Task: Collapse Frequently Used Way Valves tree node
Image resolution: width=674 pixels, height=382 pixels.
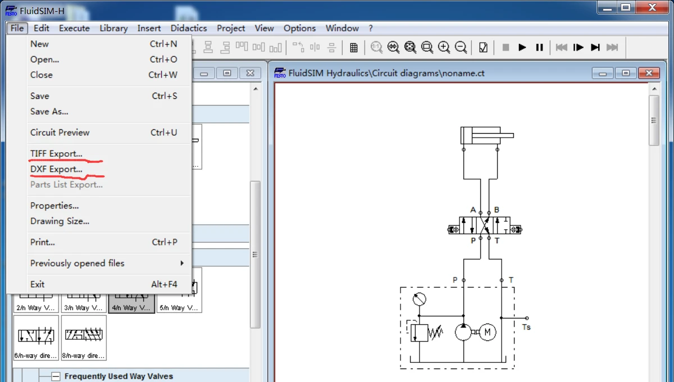Action: [x=56, y=376]
